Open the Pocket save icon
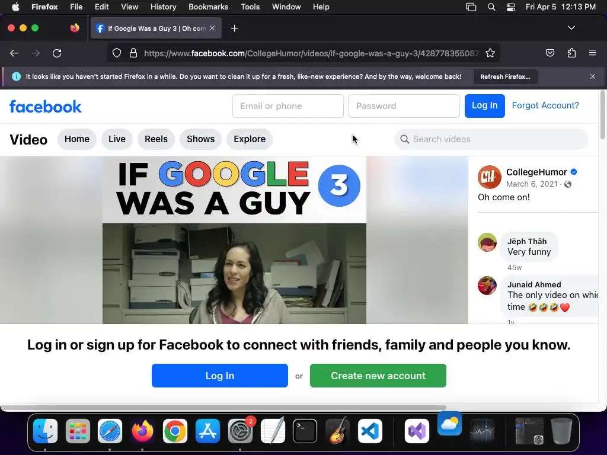The height and width of the screenshot is (455, 607). pos(550,53)
